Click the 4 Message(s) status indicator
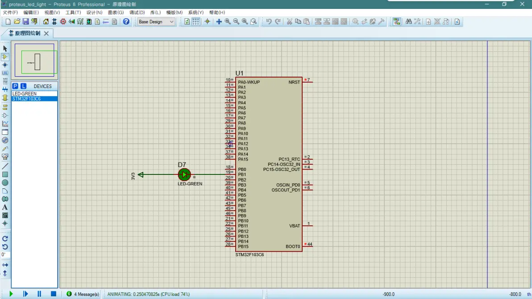 pyautogui.click(x=83, y=294)
